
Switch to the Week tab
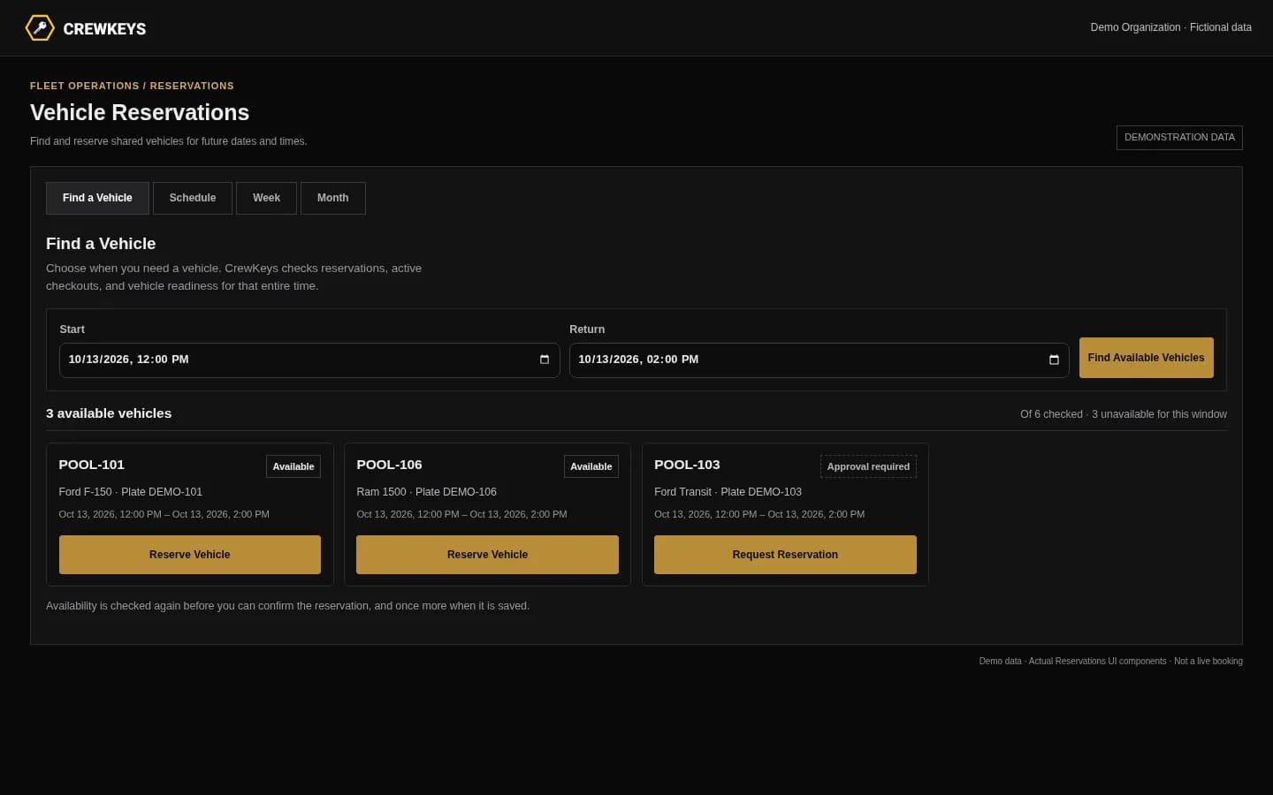coord(266,198)
